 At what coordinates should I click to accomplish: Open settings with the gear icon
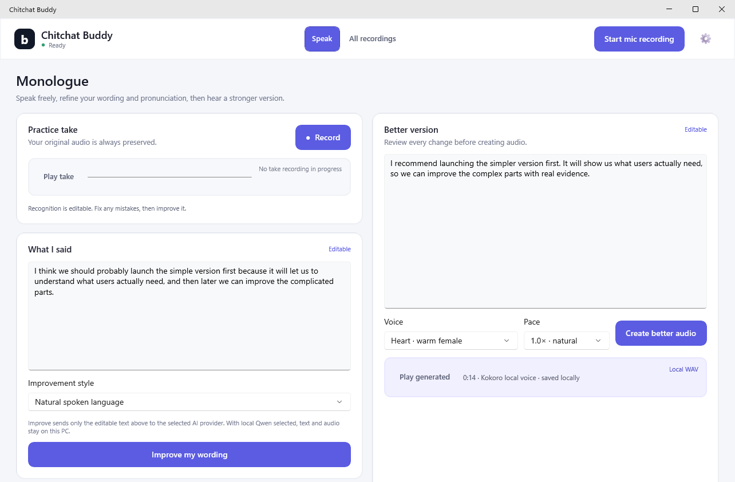(x=705, y=39)
